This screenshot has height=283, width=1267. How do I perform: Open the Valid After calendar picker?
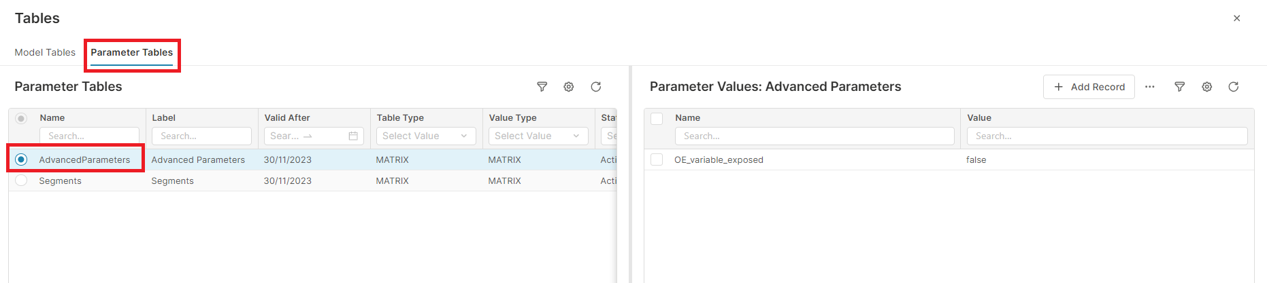tap(353, 136)
